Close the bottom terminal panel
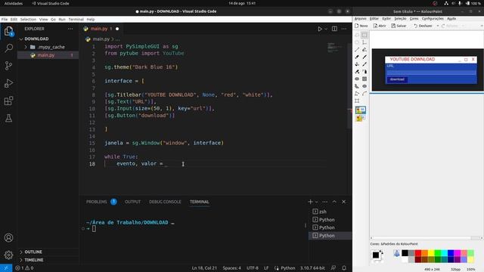 click(344, 202)
